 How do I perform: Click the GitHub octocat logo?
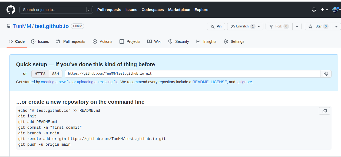(x=11, y=10)
